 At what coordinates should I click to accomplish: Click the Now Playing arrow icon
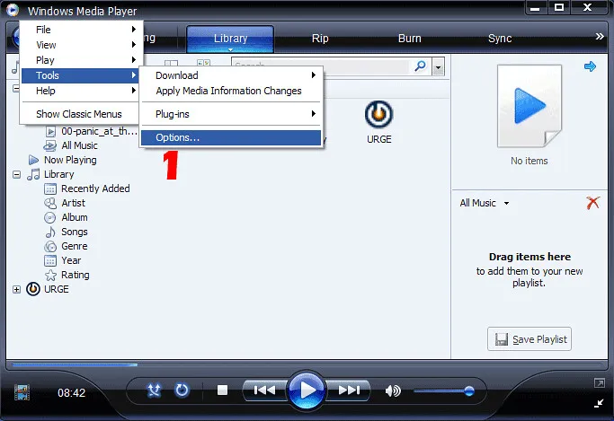coord(33,160)
